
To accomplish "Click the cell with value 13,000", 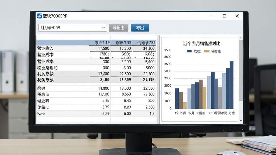I will click(x=103, y=88).
